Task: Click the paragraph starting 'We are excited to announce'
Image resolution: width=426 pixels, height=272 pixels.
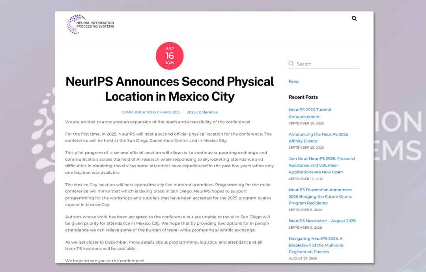Action: (x=157, y=122)
